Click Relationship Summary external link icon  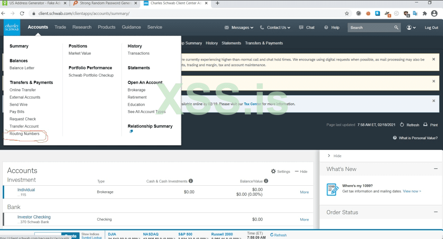pyautogui.click(x=131, y=132)
